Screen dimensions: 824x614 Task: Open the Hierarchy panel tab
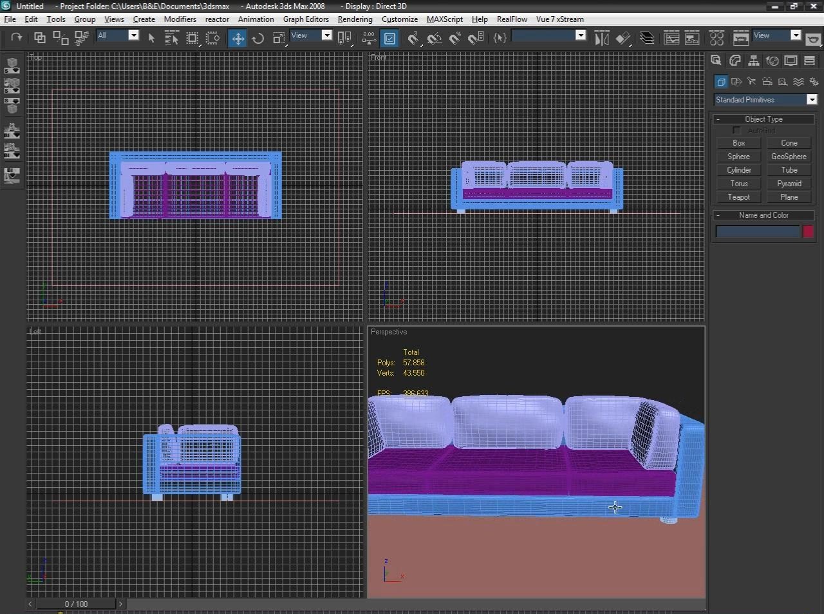tap(753, 61)
